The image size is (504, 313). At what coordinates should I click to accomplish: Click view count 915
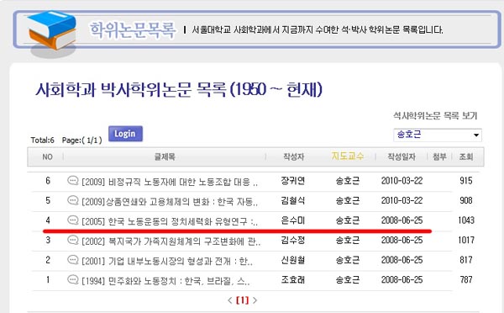[466, 181]
